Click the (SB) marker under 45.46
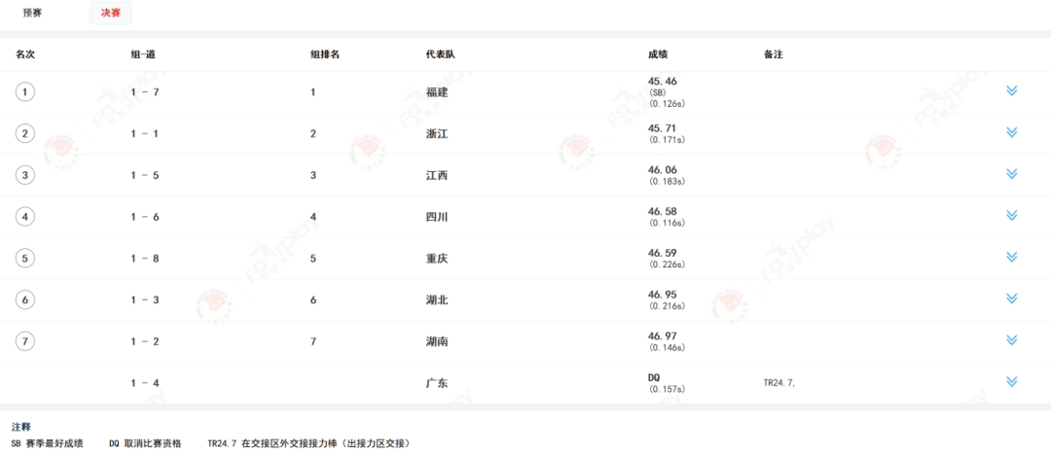The image size is (1051, 454). [x=658, y=92]
